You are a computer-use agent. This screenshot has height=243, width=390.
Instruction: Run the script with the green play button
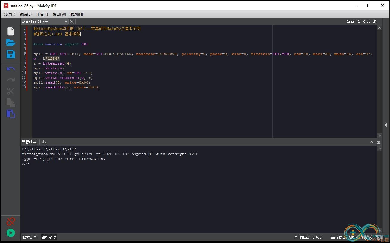(x=11, y=233)
